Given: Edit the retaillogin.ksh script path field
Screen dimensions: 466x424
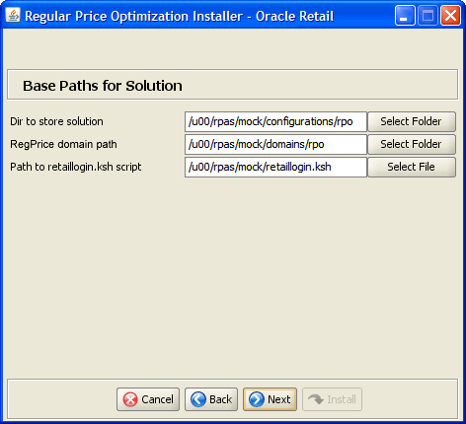Looking at the screenshot, I should pos(275,167).
